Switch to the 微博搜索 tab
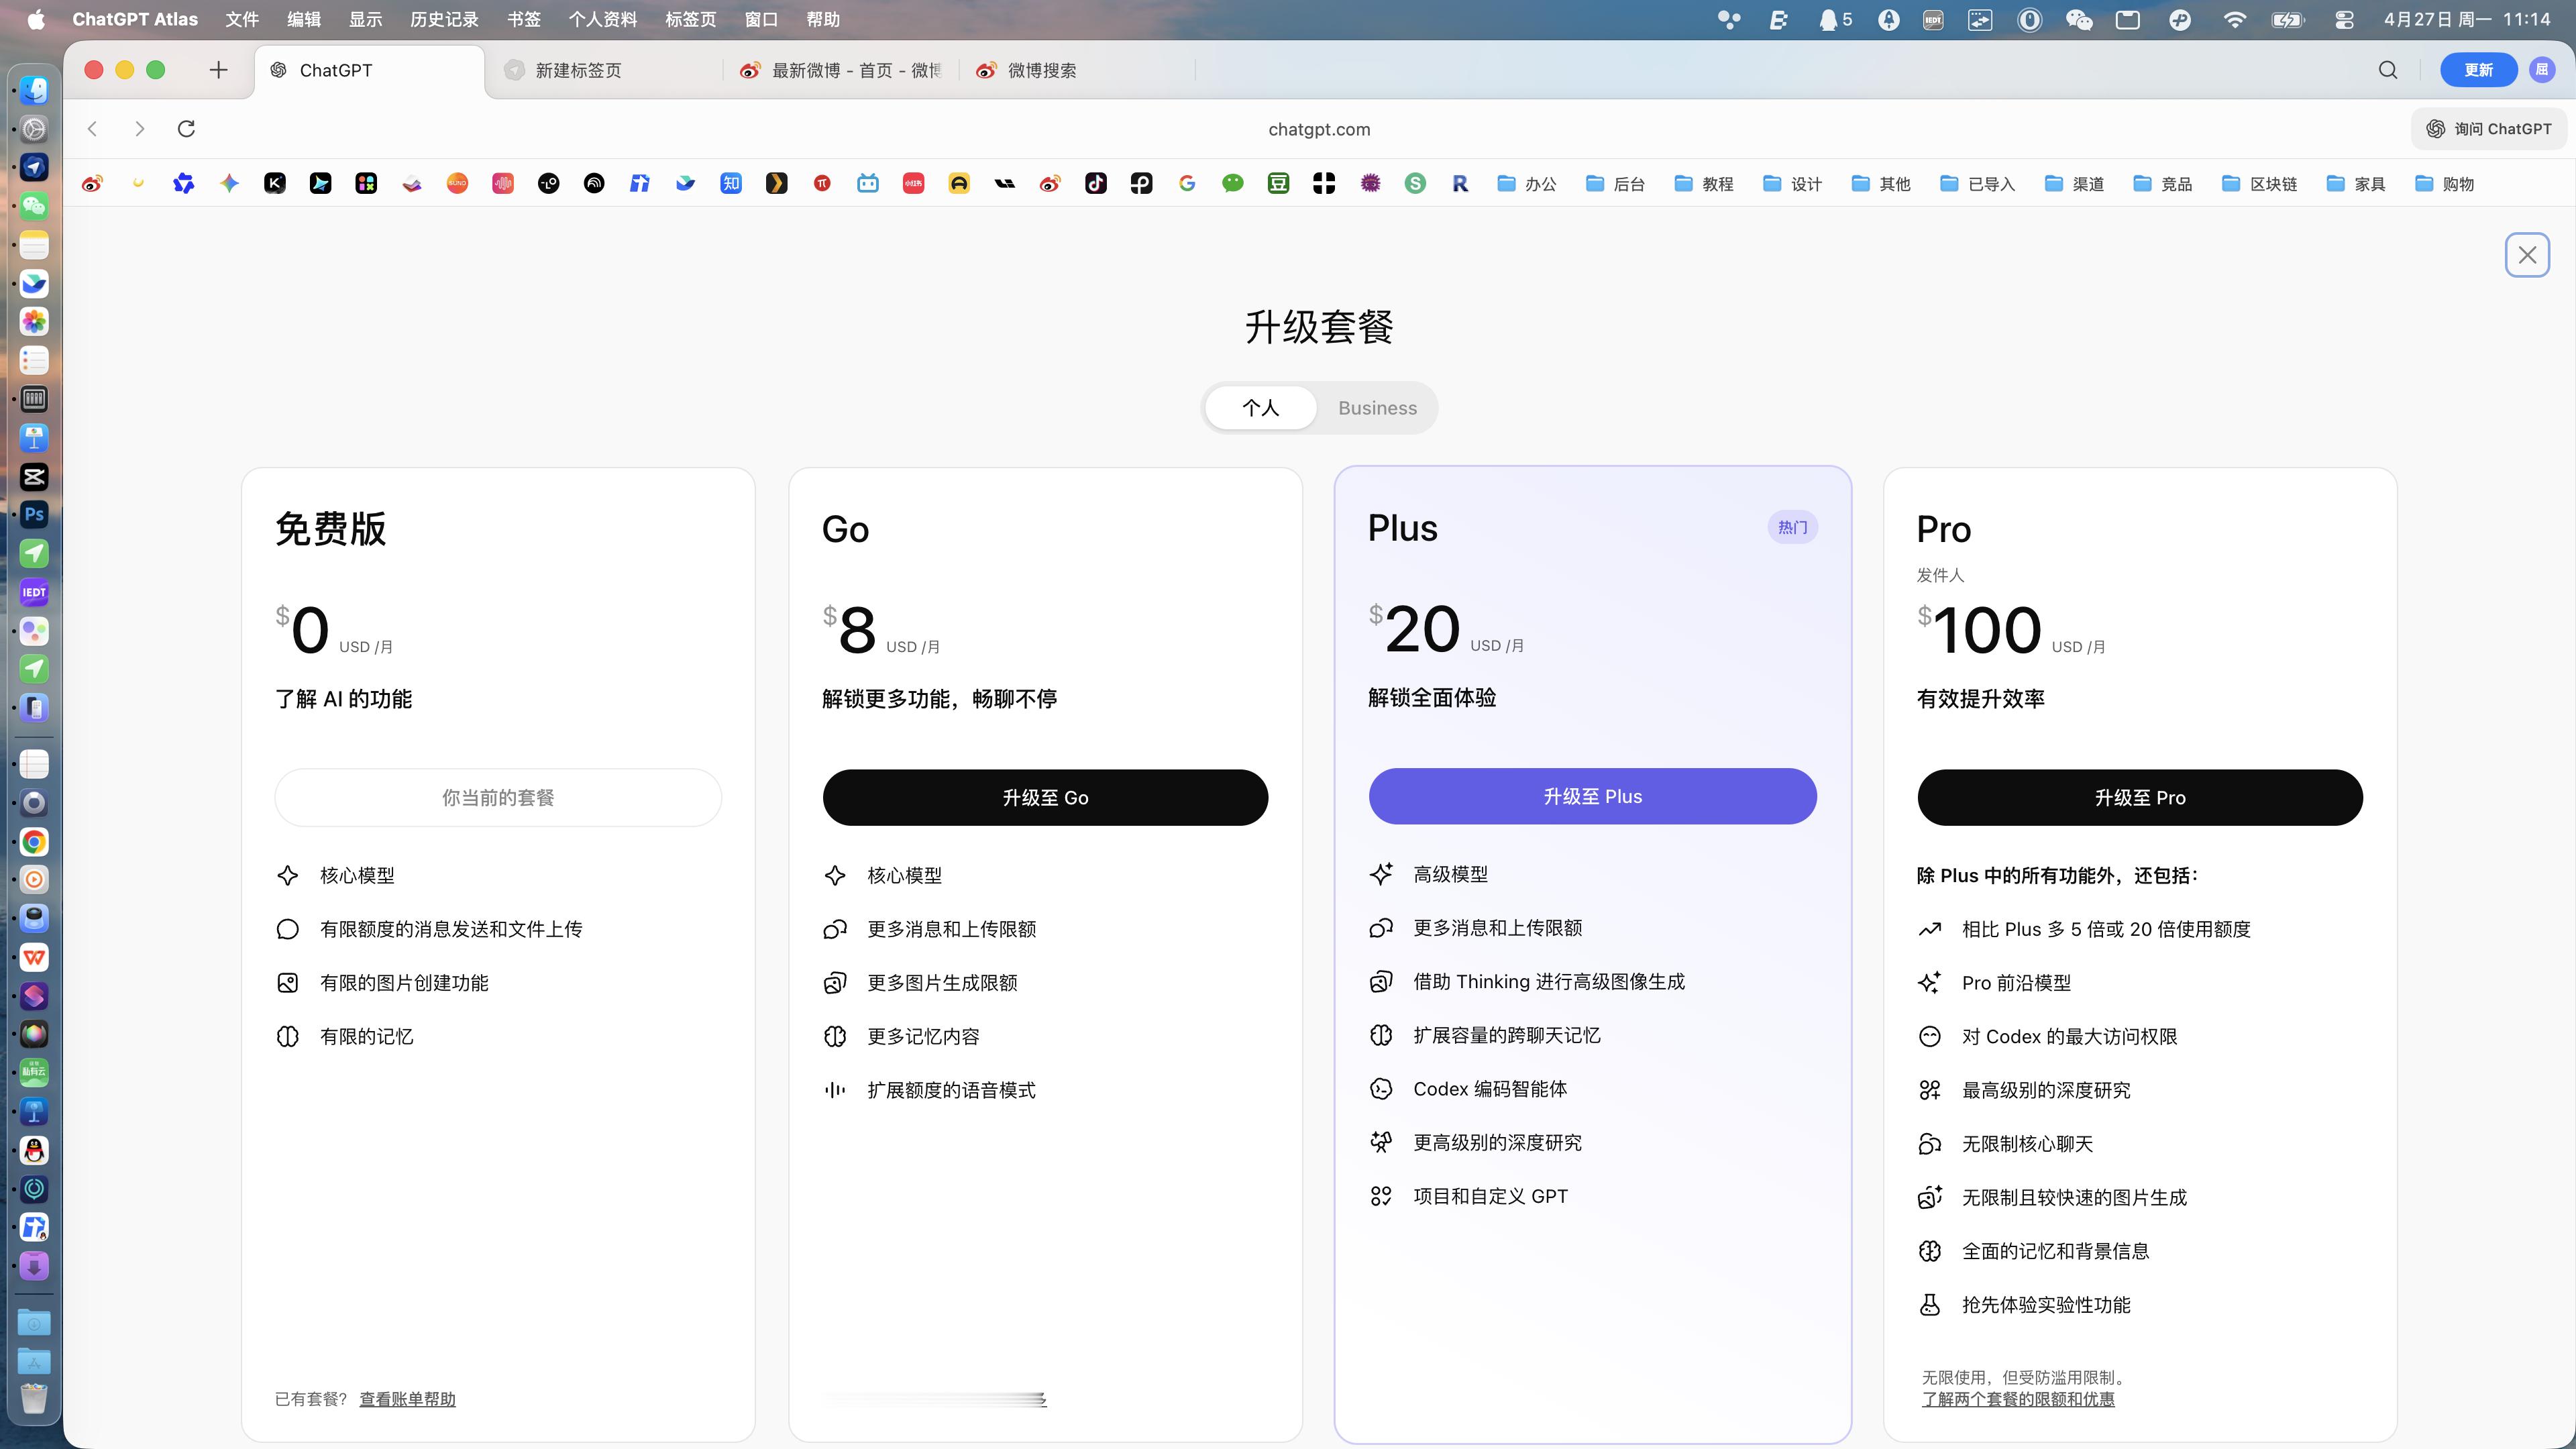This screenshot has height=1449, width=2576. click(1040, 70)
